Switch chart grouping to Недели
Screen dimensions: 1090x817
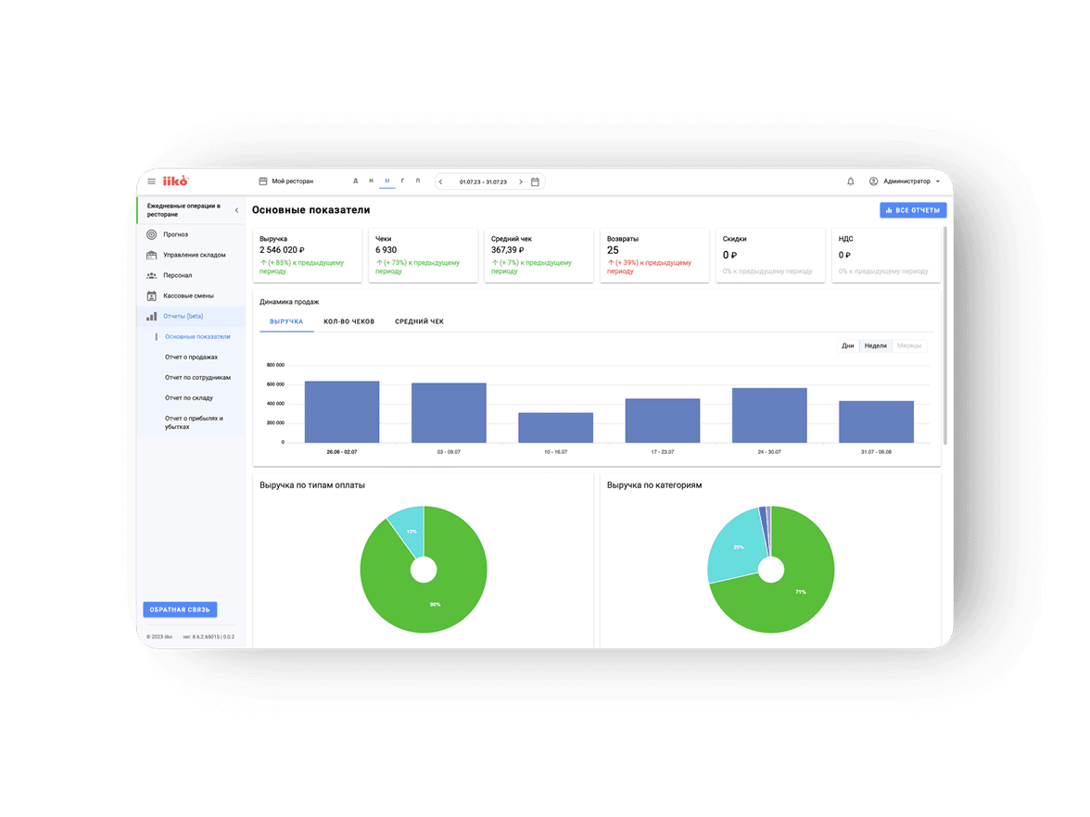click(875, 346)
